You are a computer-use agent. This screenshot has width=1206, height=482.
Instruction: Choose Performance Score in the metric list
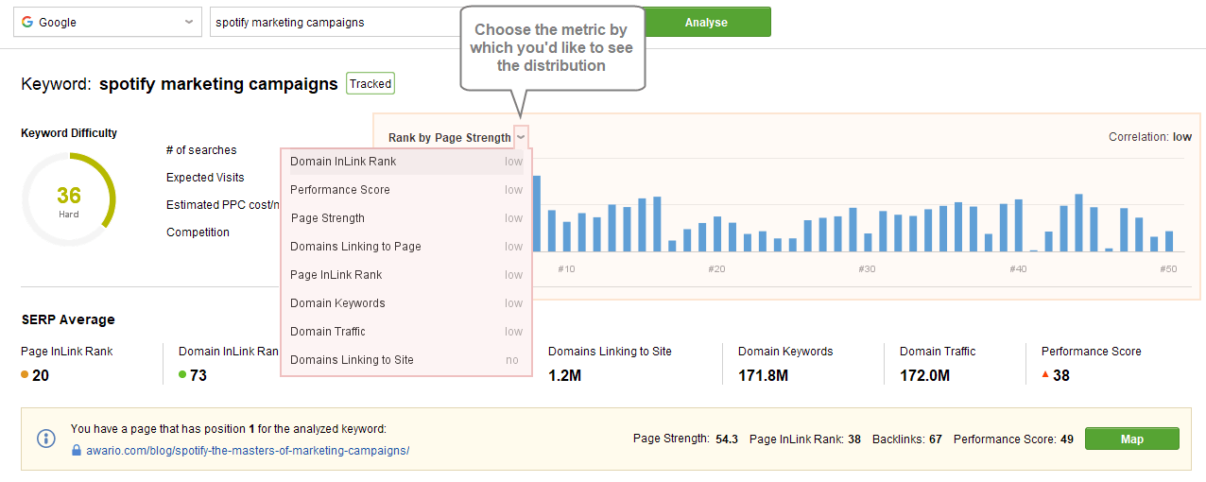coord(406,190)
